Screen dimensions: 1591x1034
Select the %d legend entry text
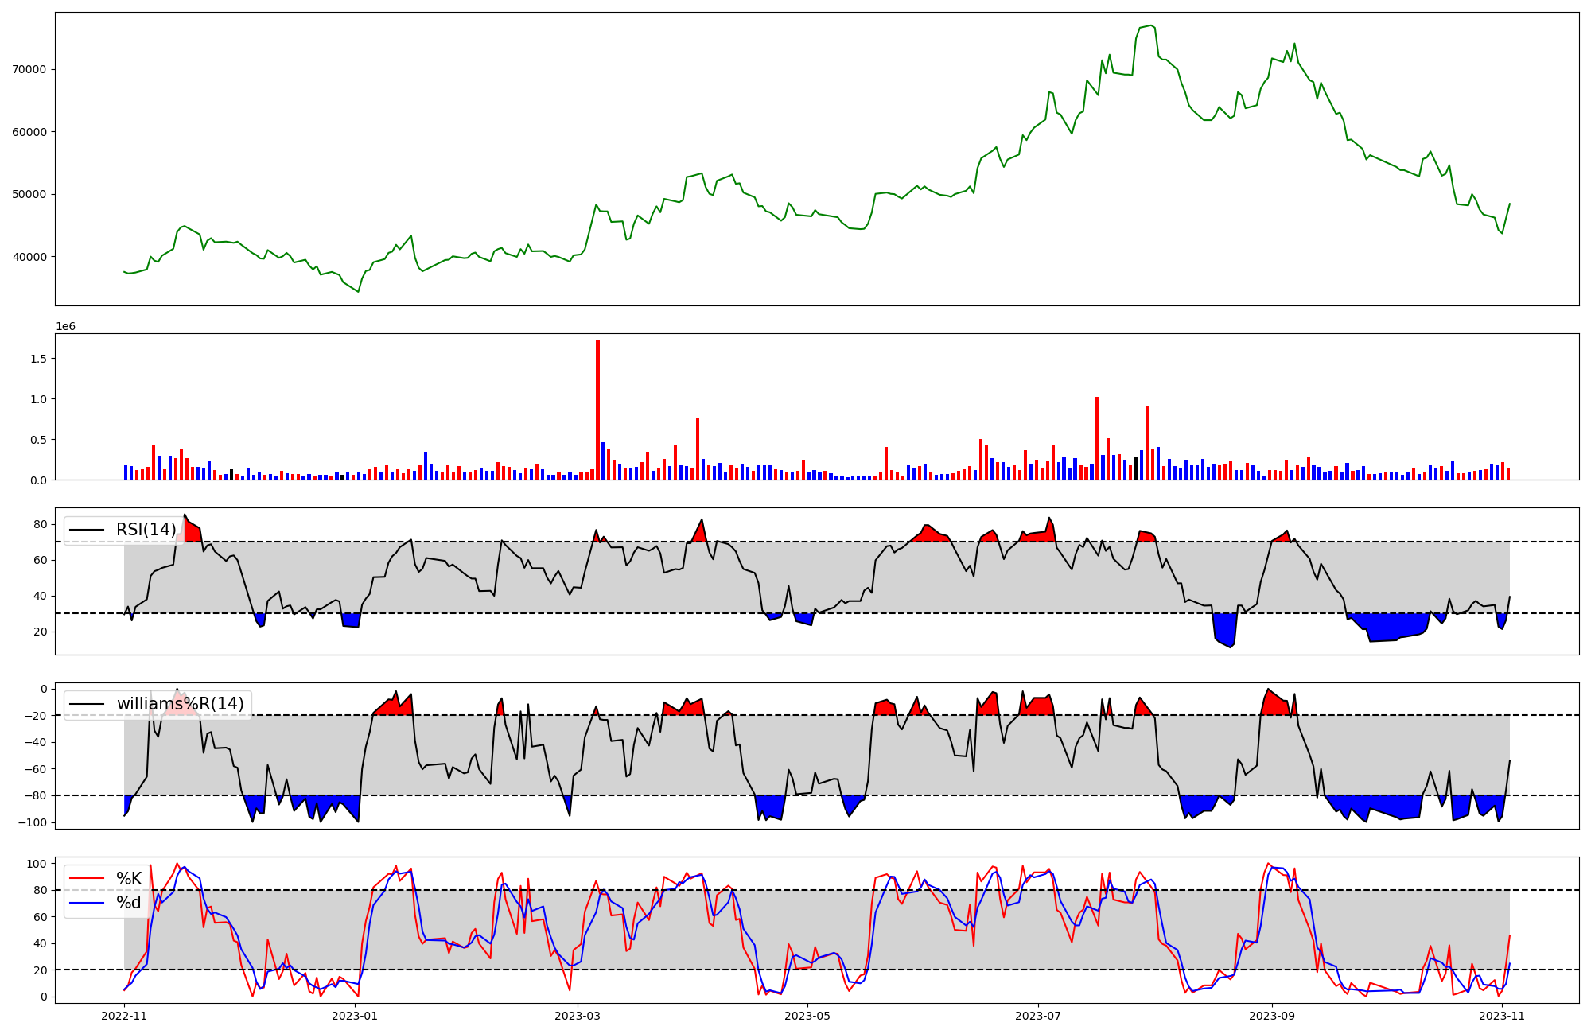[129, 903]
